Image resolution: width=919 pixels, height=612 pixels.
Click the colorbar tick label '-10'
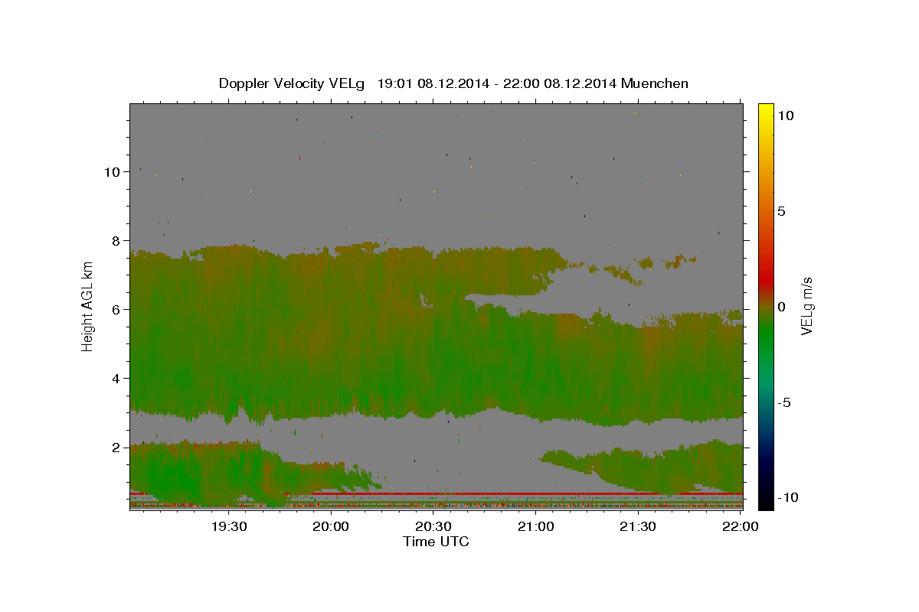coord(787,498)
